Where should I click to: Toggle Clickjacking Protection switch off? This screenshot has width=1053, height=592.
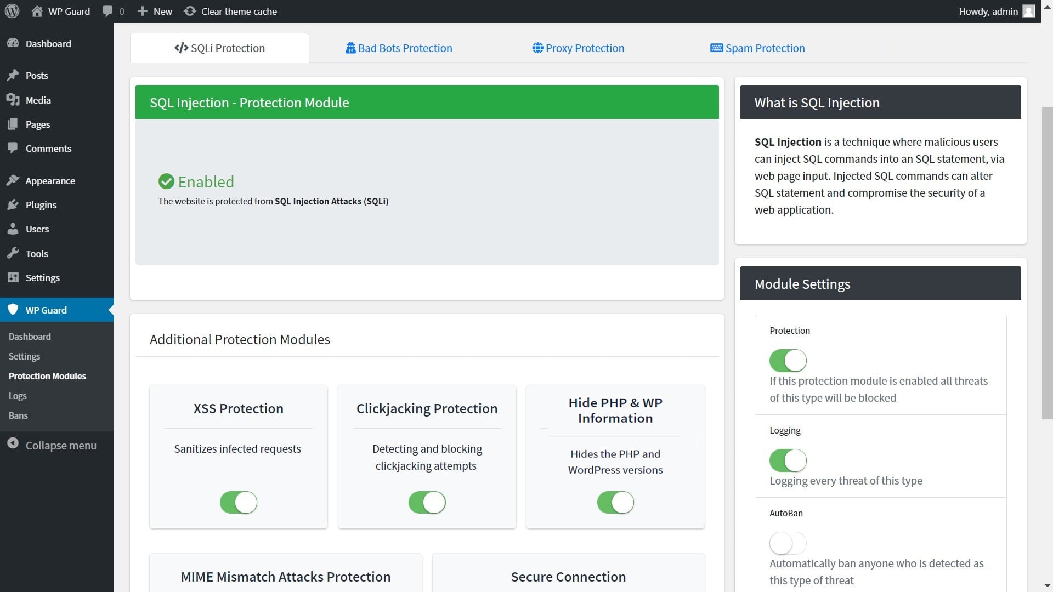[x=427, y=502]
